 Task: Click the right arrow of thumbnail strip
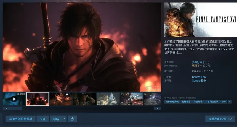coord(158,108)
